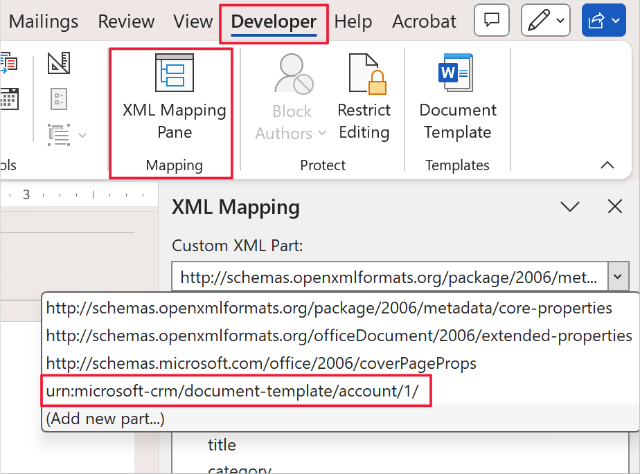This screenshot has width=640, height=474.
Task: Open the Acrobat ribbon tab
Action: coord(424,21)
